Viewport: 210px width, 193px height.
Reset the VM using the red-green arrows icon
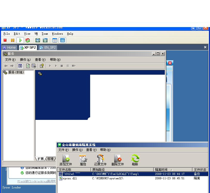(28, 40)
